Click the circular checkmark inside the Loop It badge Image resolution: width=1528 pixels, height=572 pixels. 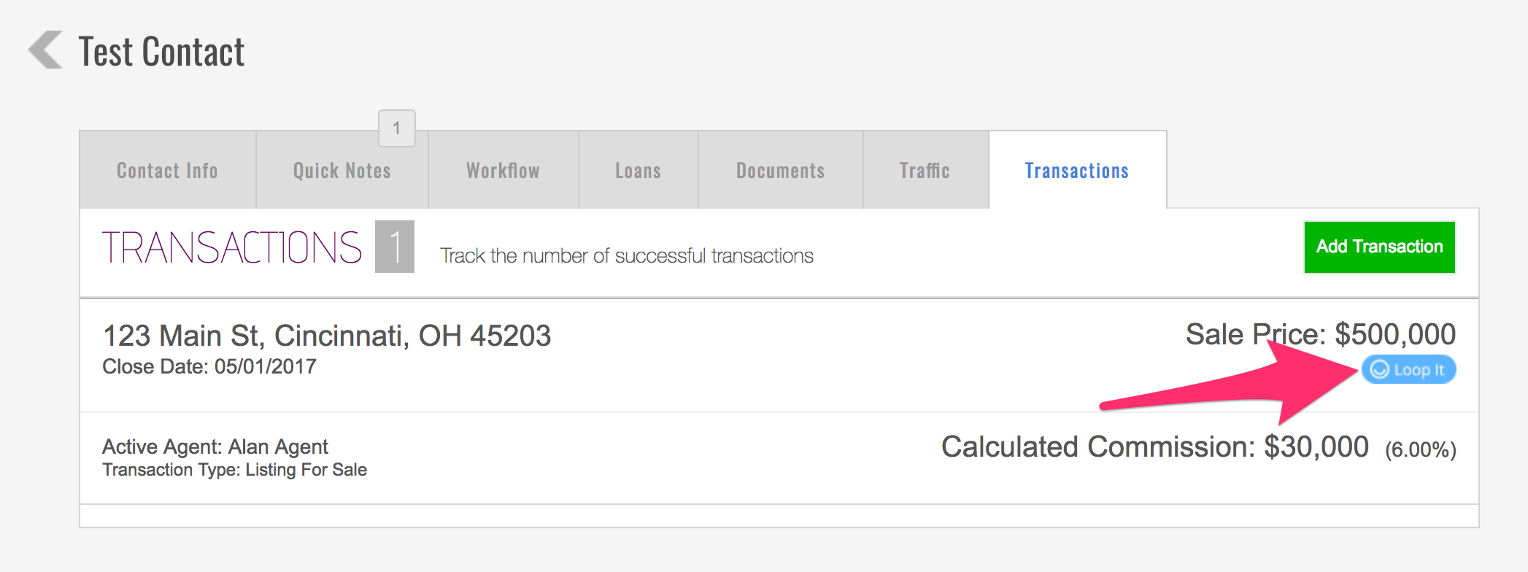coord(1379,370)
